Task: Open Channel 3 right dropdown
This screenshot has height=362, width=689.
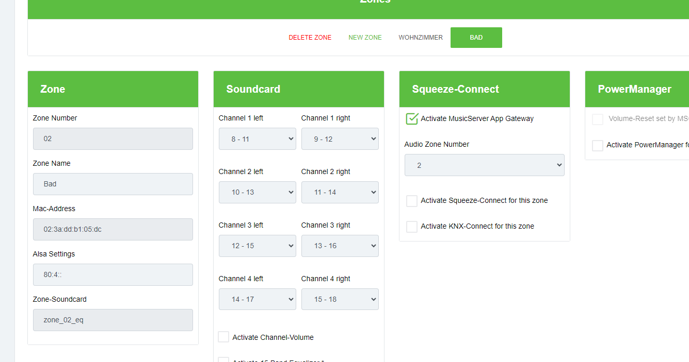Action: click(x=340, y=246)
